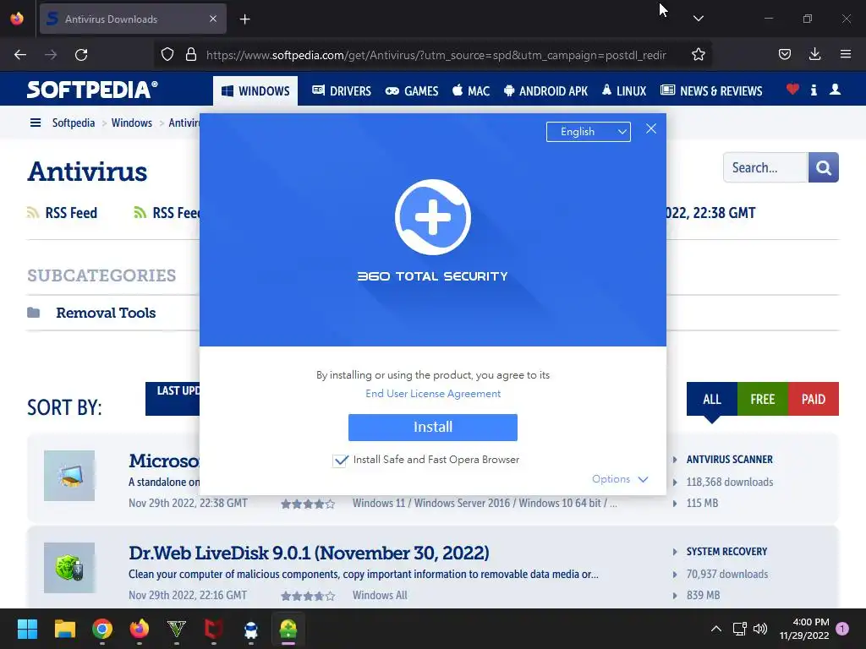
Task: Close the 360 Total Security installer
Action: [651, 128]
